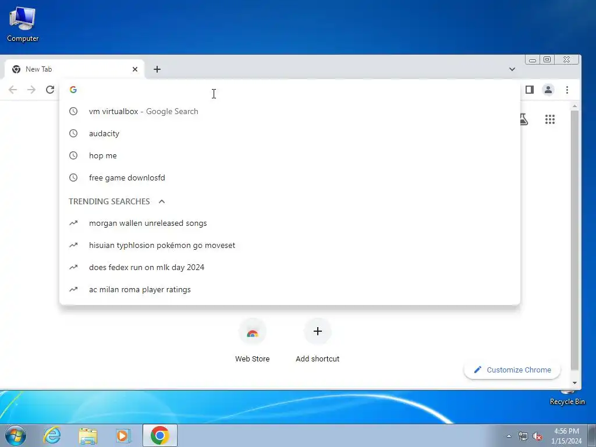Close the New Tab tab
Image resolution: width=596 pixels, height=447 pixels.
(x=135, y=69)
